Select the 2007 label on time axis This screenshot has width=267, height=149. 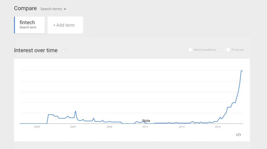(73, 127)
